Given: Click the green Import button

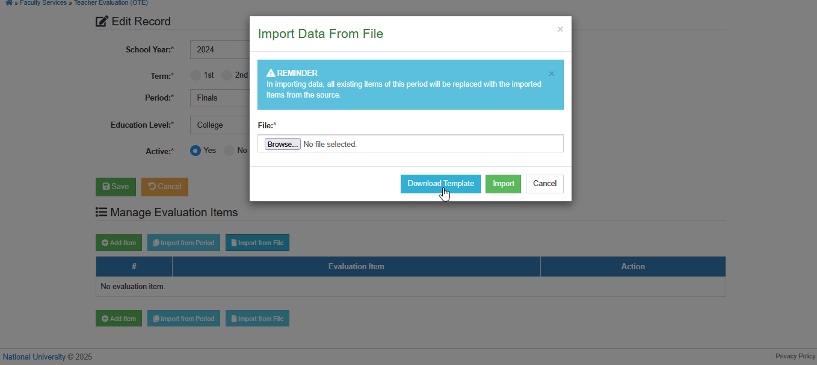Looking at the screenshot, I should point(503,184).
